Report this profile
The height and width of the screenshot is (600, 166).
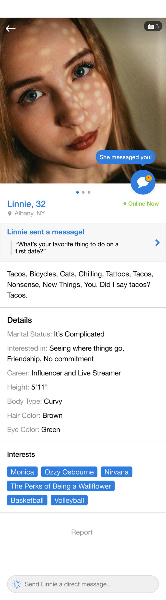click(x=82, y=532)
